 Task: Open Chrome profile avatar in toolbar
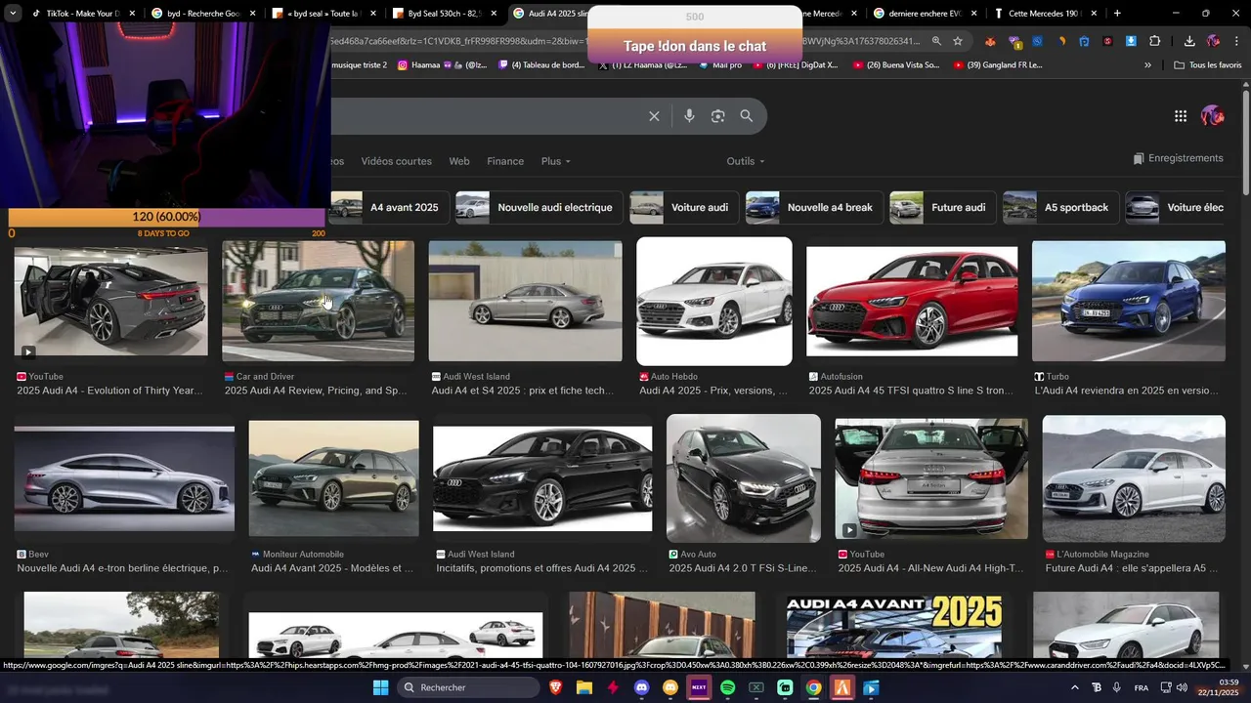point(1213,41)
